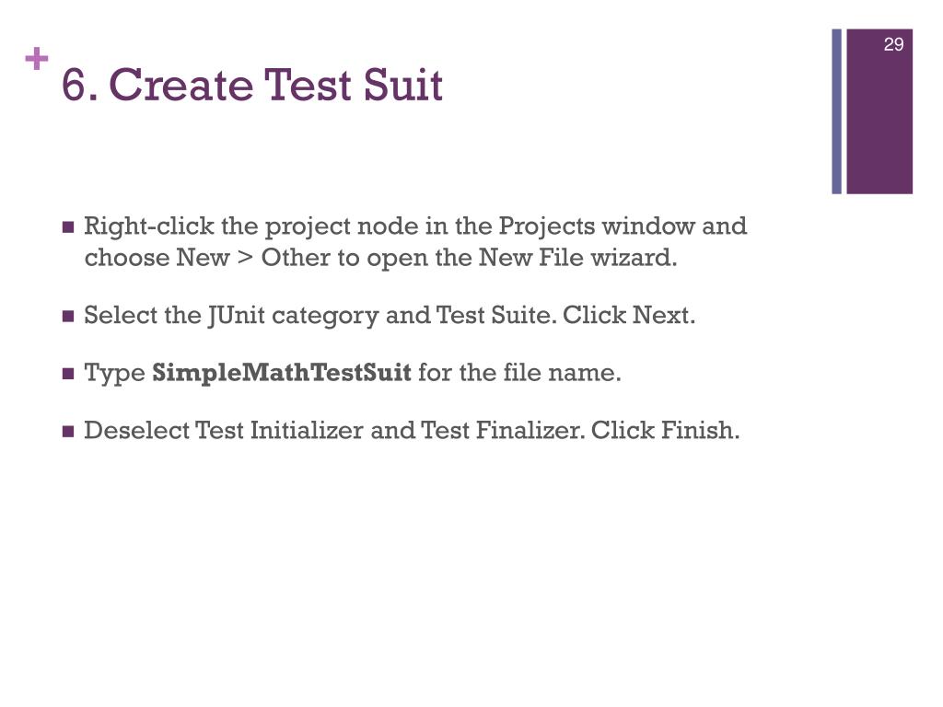Click the bullet square before 'Deselect Test Initializer'
The height and width of the screenshot is (707, 943).
[68, 432]
